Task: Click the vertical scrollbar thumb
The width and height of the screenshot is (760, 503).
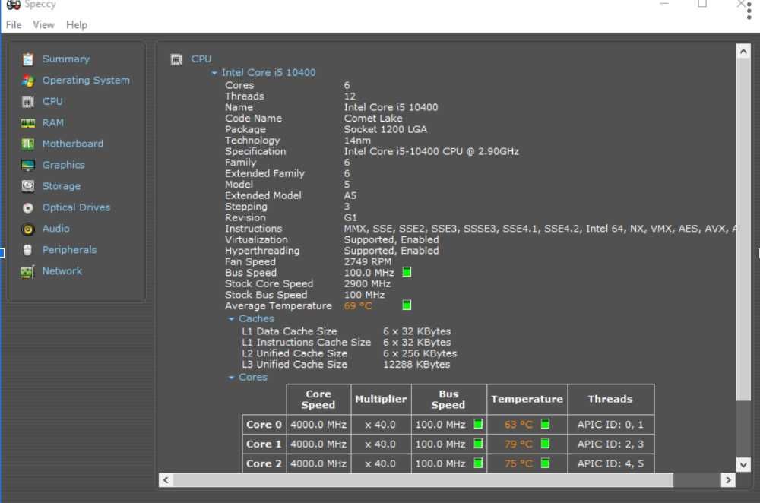Action: (x=743, y=229)
